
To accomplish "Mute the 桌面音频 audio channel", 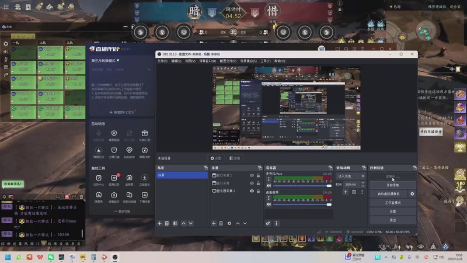I will point(269,204).
